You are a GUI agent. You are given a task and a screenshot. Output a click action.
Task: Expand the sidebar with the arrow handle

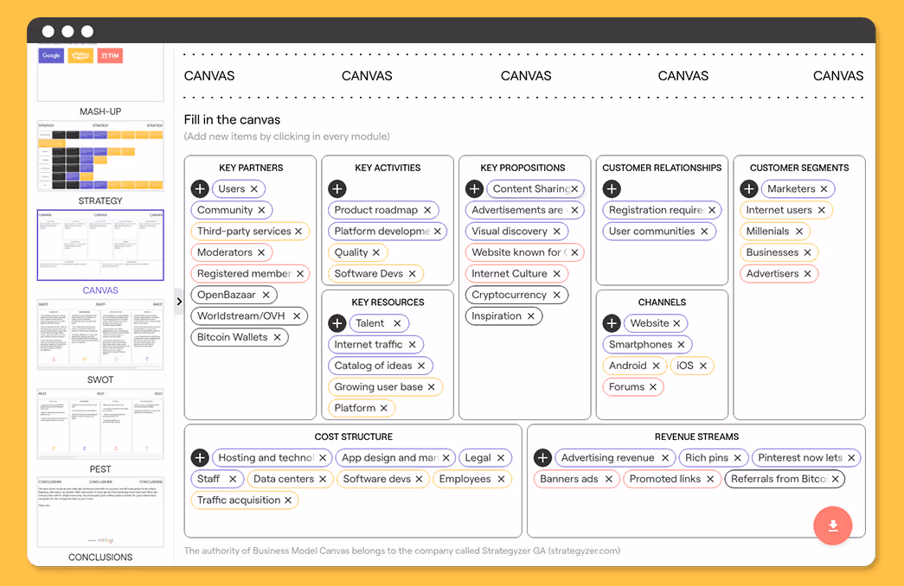(x=179, y=302)
